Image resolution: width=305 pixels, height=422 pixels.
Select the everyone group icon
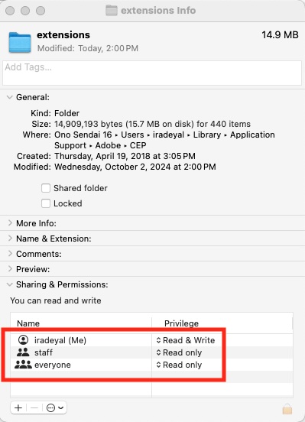pyautogui.click(x=23, y=365)
